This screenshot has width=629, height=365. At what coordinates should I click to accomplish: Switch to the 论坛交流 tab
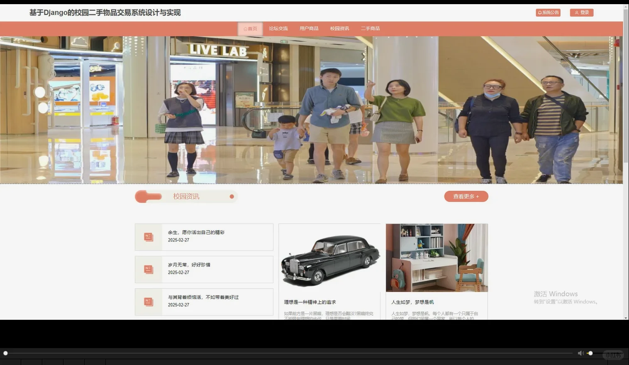[x=278, y=28]
